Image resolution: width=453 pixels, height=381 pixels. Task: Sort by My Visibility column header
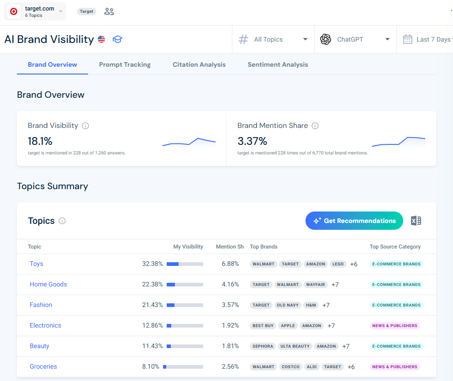[x=188, y=247]
